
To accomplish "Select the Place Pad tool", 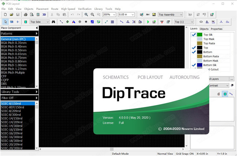I will (x=68, y=22).
